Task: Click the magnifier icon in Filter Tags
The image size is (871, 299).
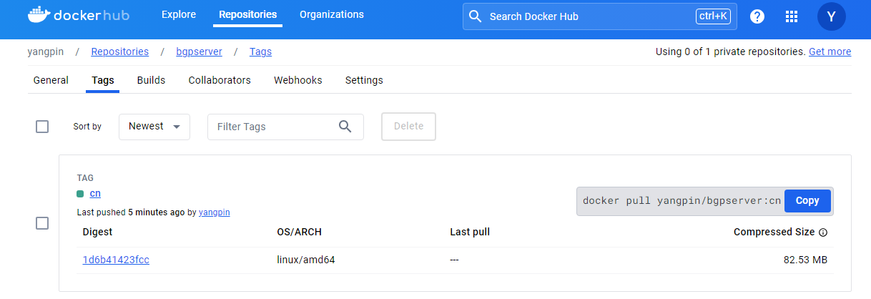Action: tap(345, 127)
